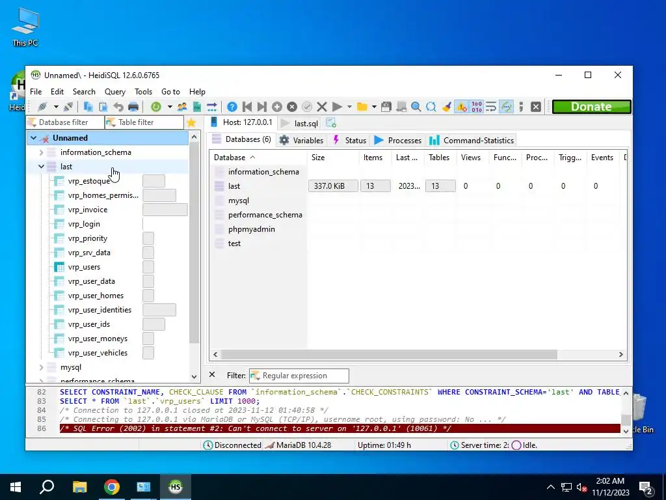Click the Print icon

pyautogui.click(x=133, y=107)
